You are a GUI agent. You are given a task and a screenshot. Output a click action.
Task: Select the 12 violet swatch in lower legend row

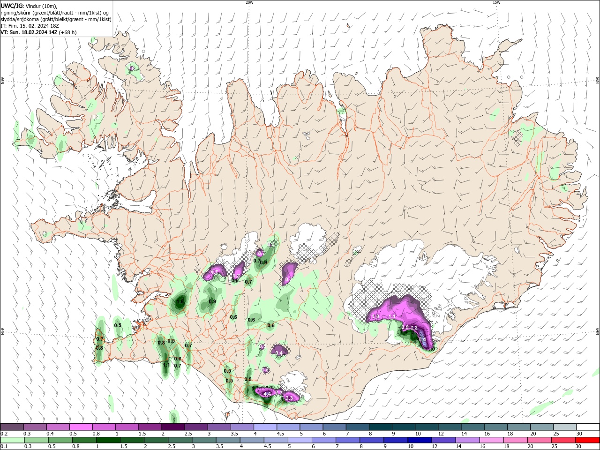click(444, 440)
